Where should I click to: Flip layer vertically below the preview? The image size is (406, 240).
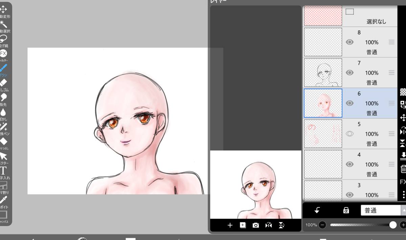pos(281,225)
